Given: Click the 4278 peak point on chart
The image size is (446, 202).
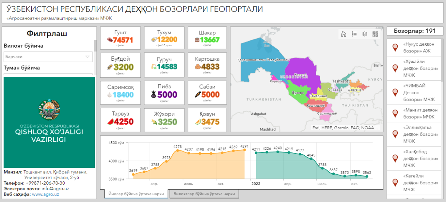Looking at the screenshot, I should (178, 150).
